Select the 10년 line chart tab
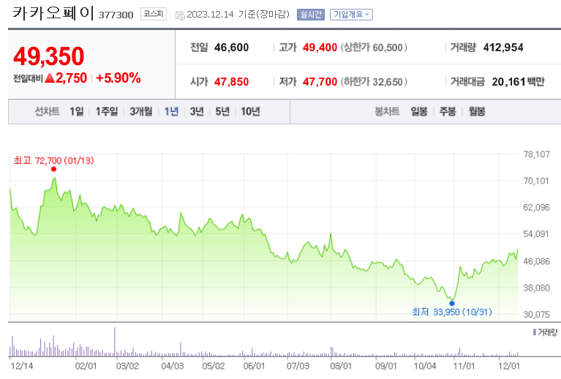Viewport: 561px width, 379px height. point(250,112)
